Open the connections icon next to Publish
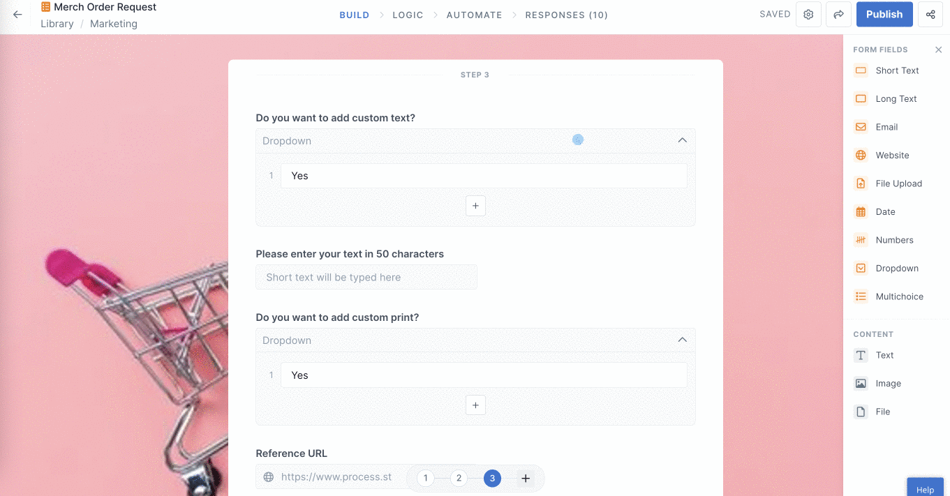Image resolution: width=950 pixels, height=496 pixels. [x=930, y=15]
